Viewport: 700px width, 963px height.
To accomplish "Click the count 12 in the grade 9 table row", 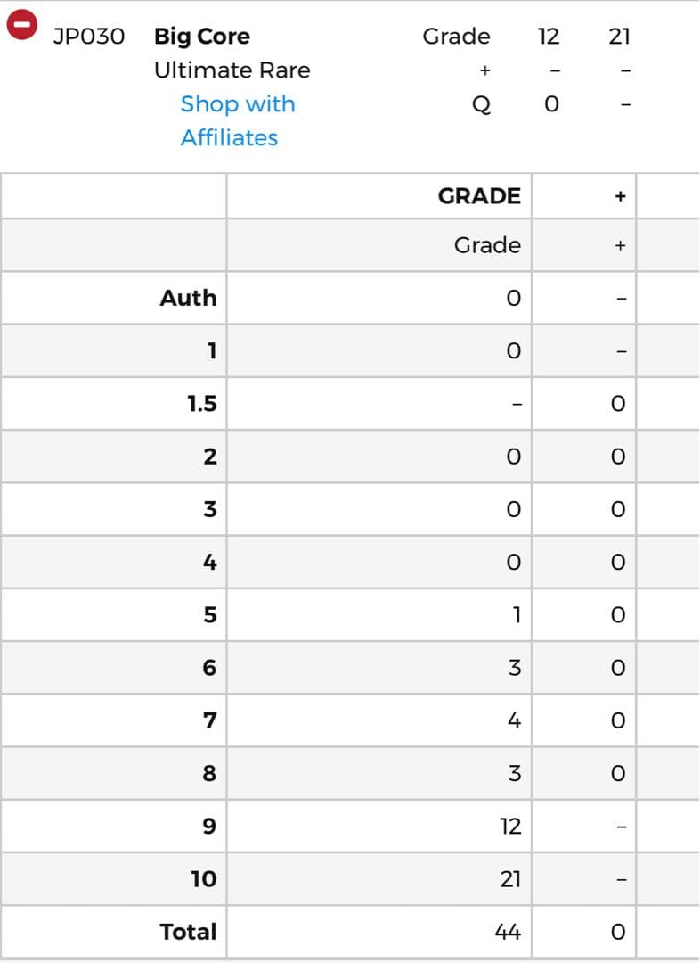I will coord(510,827).
